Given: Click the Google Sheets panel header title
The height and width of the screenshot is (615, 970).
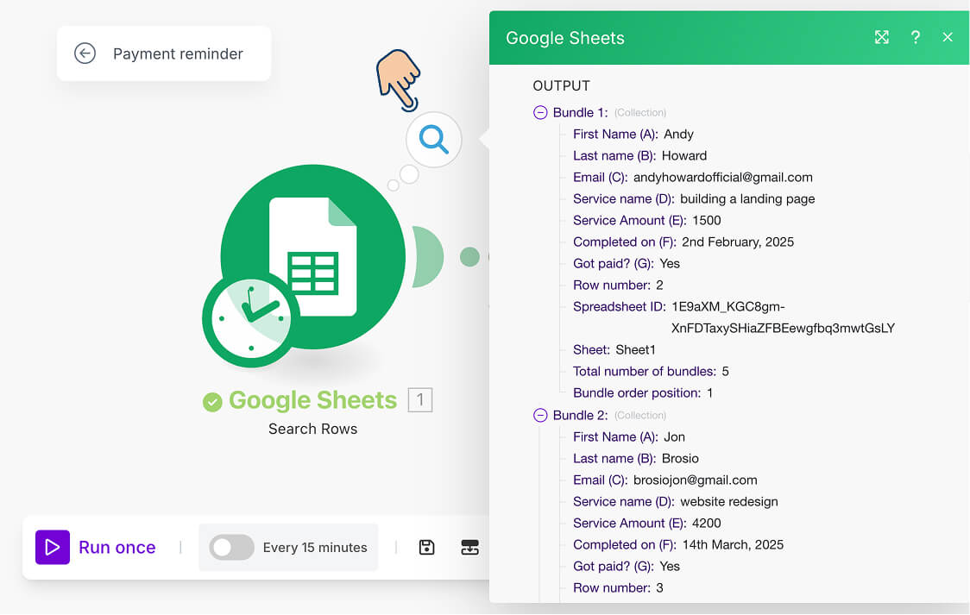Looking at the screenshot, I should pos(564,38).
